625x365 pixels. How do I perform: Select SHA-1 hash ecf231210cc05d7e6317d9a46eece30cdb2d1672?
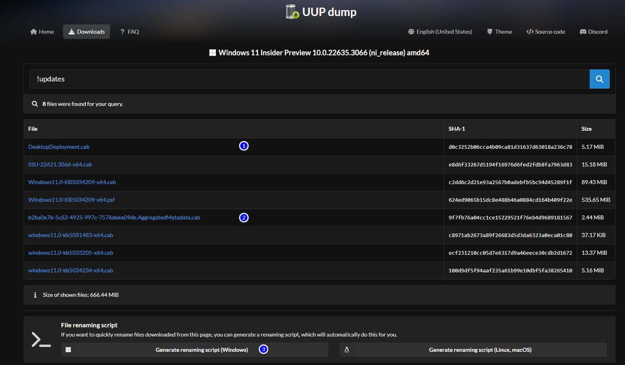pos(510,253)
